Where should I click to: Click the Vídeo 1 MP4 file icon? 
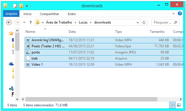(28, 65)
